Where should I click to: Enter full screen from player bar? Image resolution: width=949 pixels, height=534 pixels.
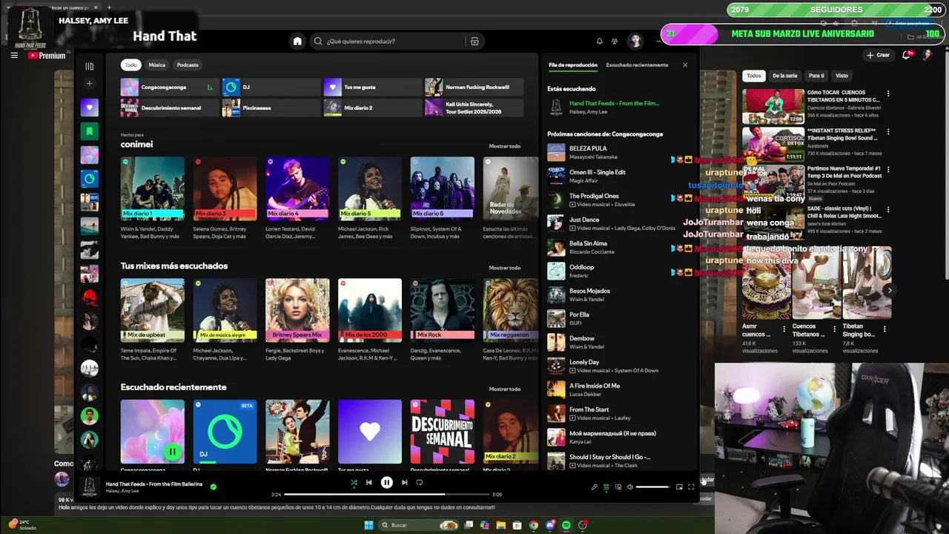(691, 487)
